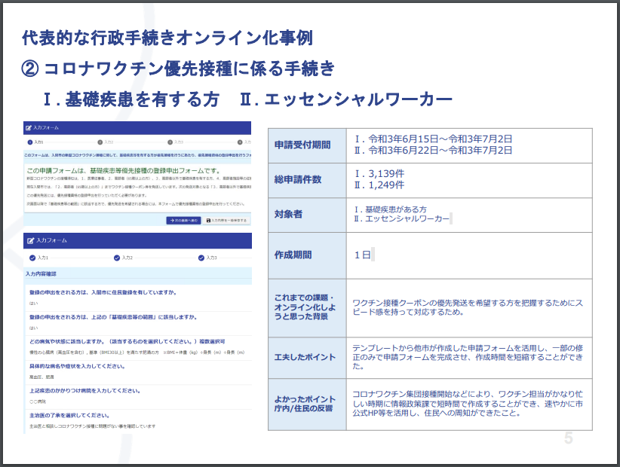Select step 3 circle 入力3 in the upper form
The image size is (620, 467).
(170, 142)
